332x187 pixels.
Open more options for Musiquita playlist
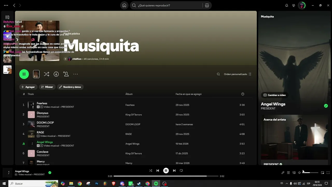coord(75,74)
